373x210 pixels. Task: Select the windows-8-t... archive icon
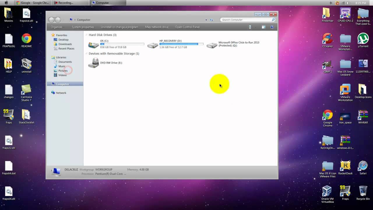click(345, 142)
